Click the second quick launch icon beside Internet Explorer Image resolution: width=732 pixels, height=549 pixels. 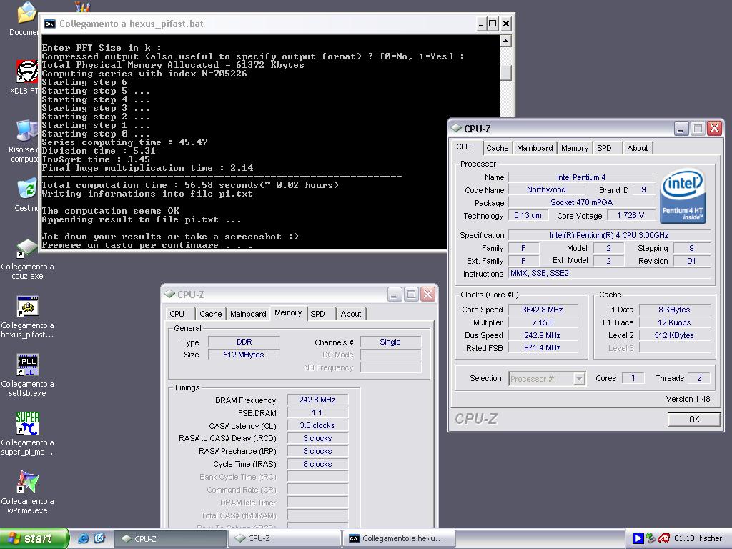point(99,538)
